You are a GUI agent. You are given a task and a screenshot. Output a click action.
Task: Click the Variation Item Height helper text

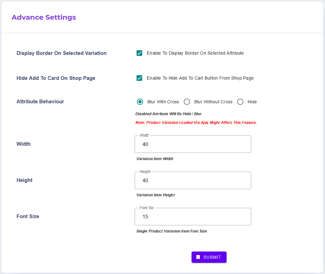pyautogui.click(x=156, y=195)
